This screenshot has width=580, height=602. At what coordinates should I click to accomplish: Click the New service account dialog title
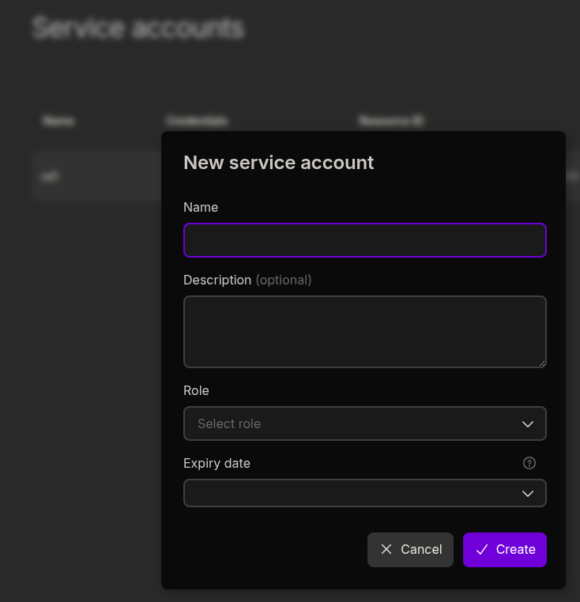click(278, 162)
